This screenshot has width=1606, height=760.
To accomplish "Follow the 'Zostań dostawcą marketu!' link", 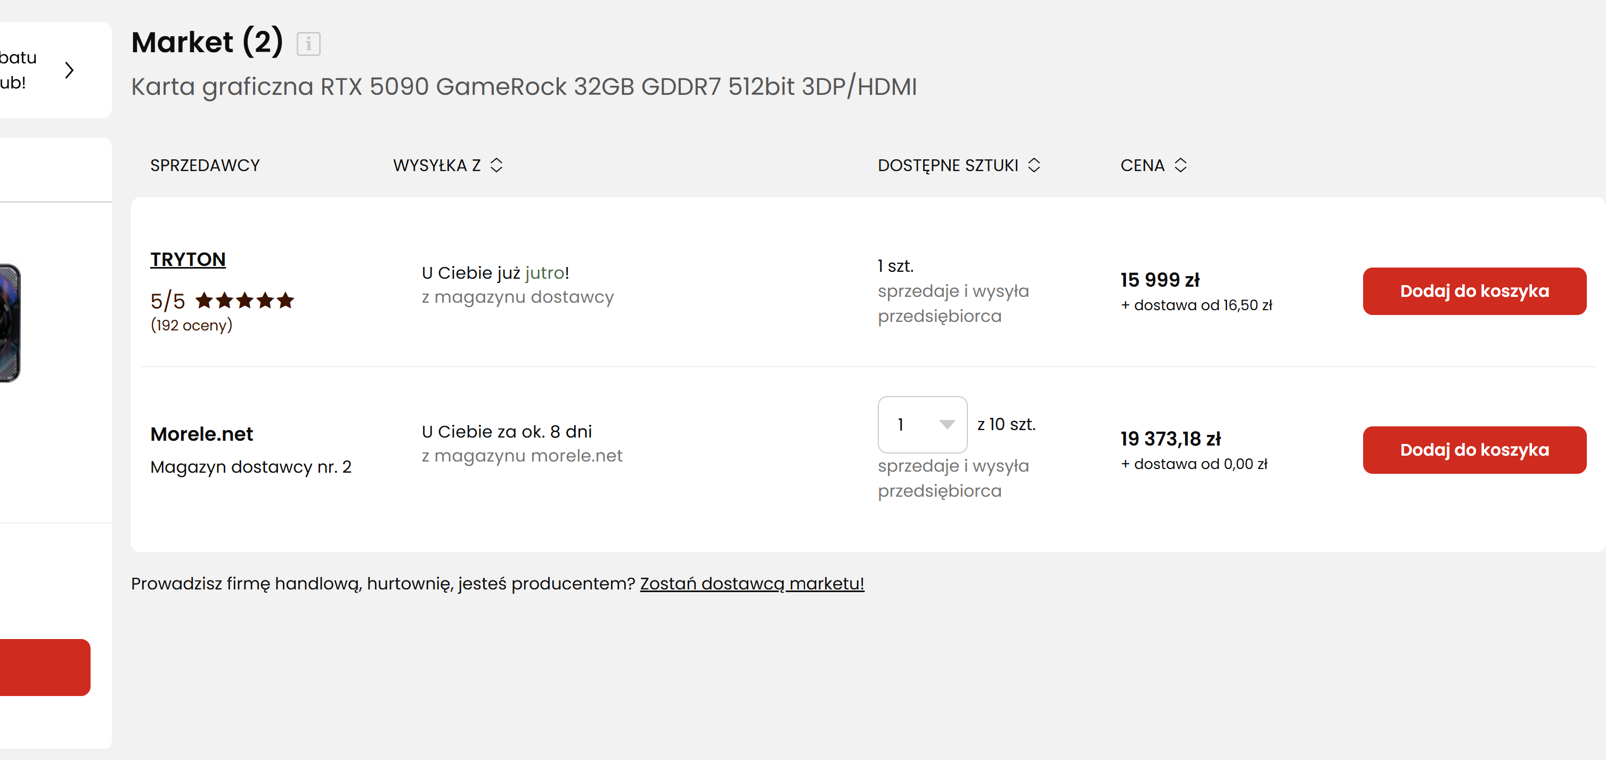I will click(751, 584).
